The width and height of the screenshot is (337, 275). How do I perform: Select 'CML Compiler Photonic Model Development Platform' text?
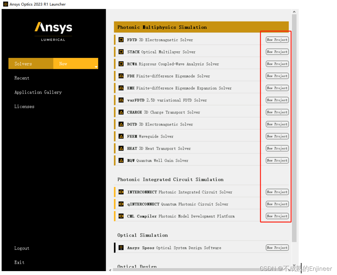pos(181,216)
